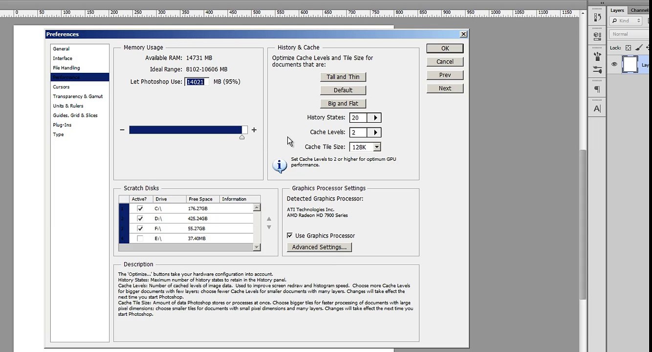
Task: Close the Preferences dialog
Action: pyautogui.click(x=463, y=34)
